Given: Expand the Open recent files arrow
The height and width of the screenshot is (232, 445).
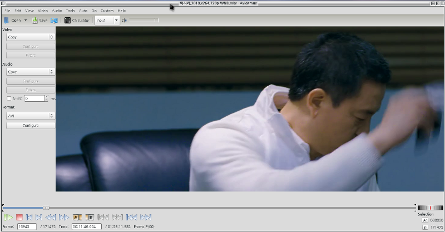Looking at the screenshot, I should point(26,20).
